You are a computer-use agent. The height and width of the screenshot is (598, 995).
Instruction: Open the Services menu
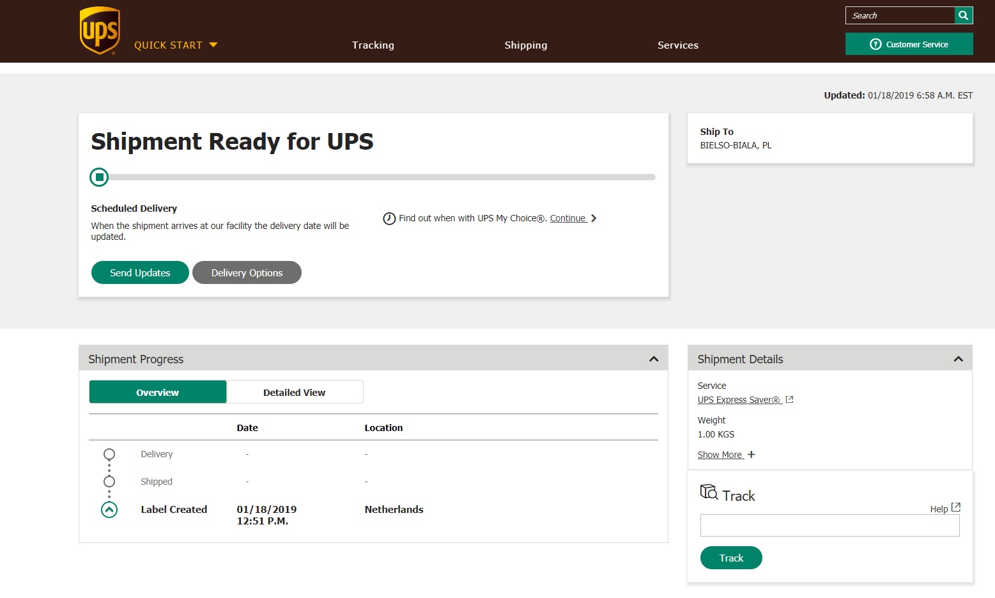(678, 45)
